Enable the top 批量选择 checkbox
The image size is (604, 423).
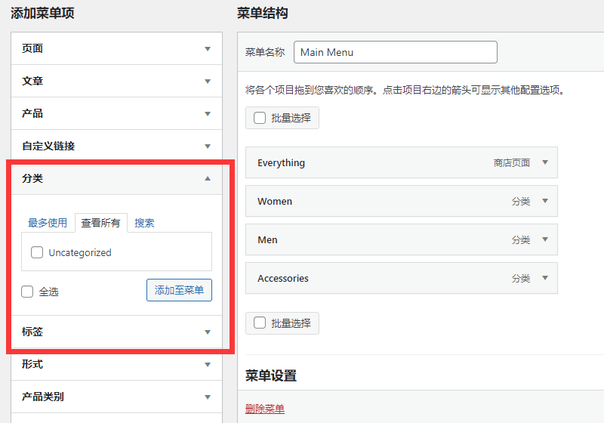[260, 118]
